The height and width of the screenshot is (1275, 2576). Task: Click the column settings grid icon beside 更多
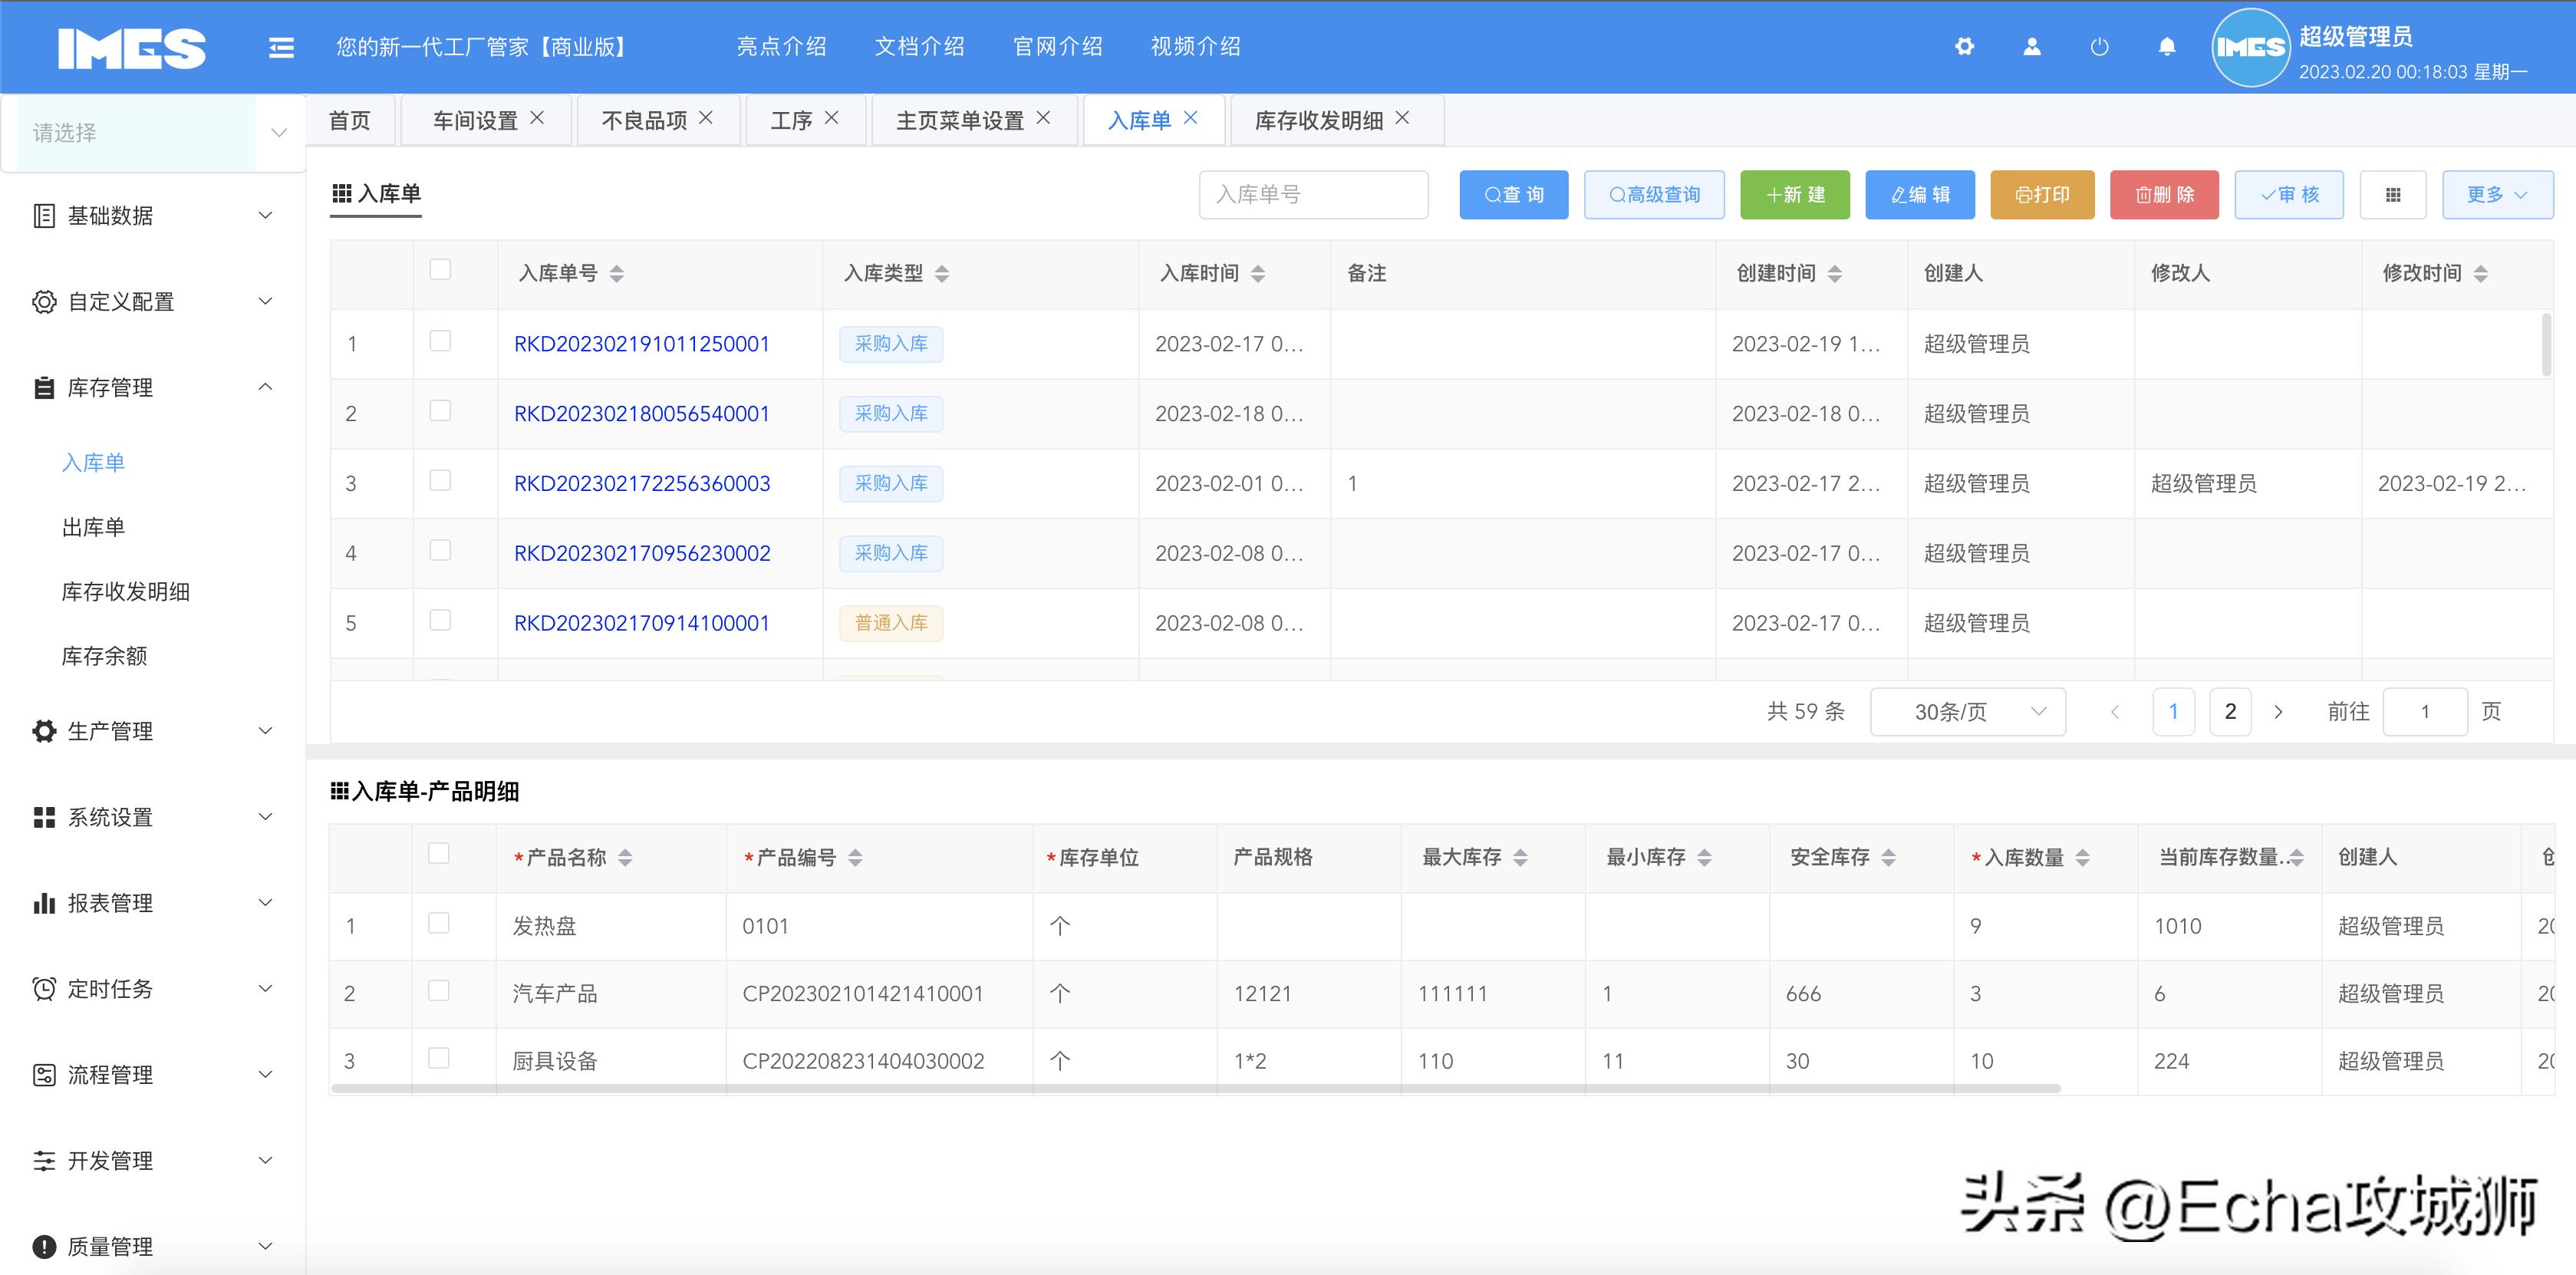pyautogui.click(x=2394, y=194)
